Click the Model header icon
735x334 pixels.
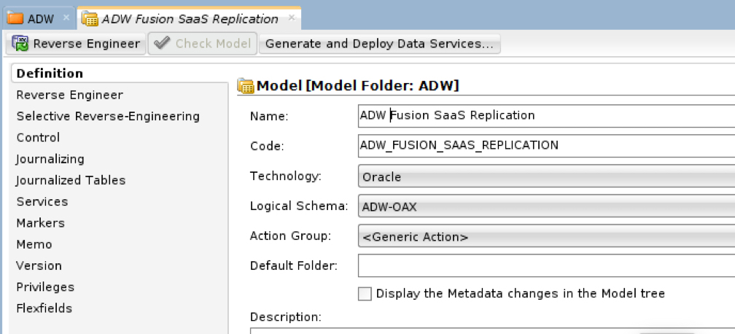pyautogui.click(x=246, y=86)
